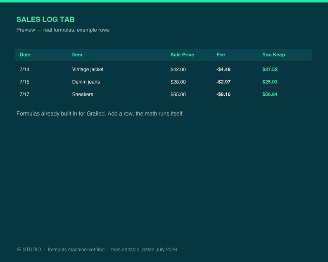
Task: Select the 7/14 date cell
Action: tap(24, 69)
